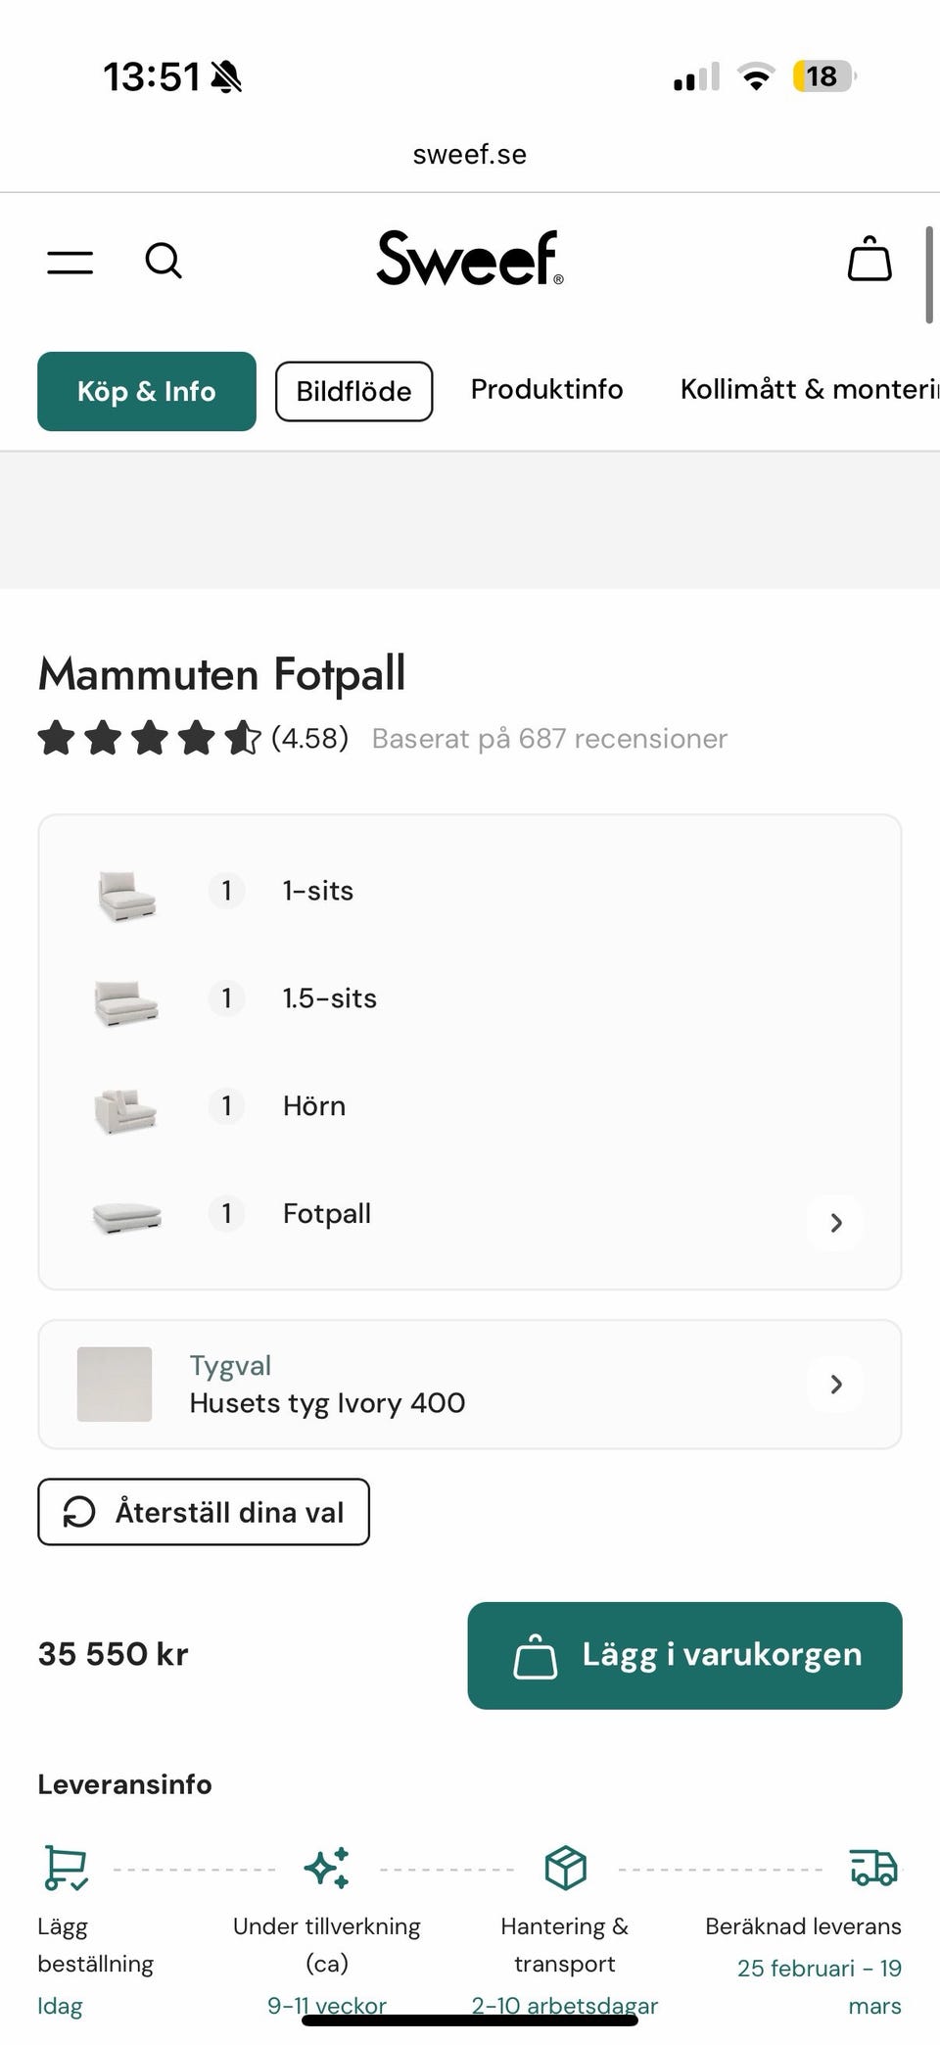940x2045 pixels.
Task: Tap the delivery truck icon
Action: [x=873, y=1868]
